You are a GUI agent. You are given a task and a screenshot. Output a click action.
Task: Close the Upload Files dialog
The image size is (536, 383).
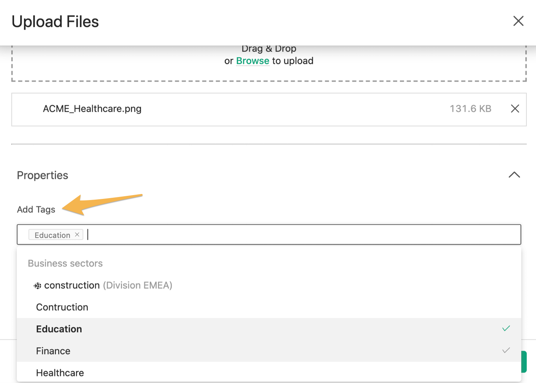(x=518, y=21)
